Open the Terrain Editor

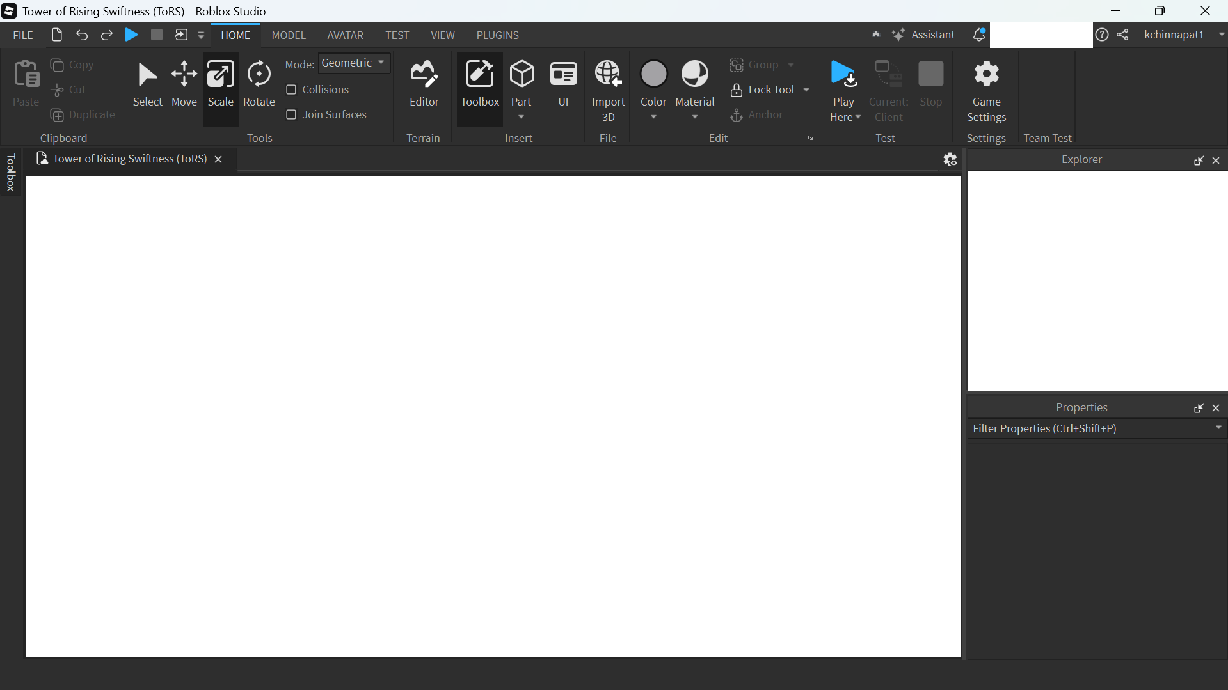coord(424,85)
